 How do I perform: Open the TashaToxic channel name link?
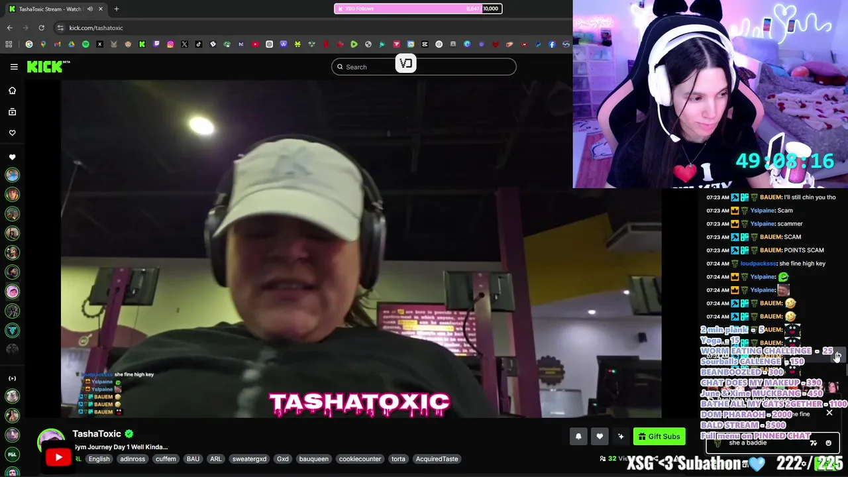pos(97,433)
